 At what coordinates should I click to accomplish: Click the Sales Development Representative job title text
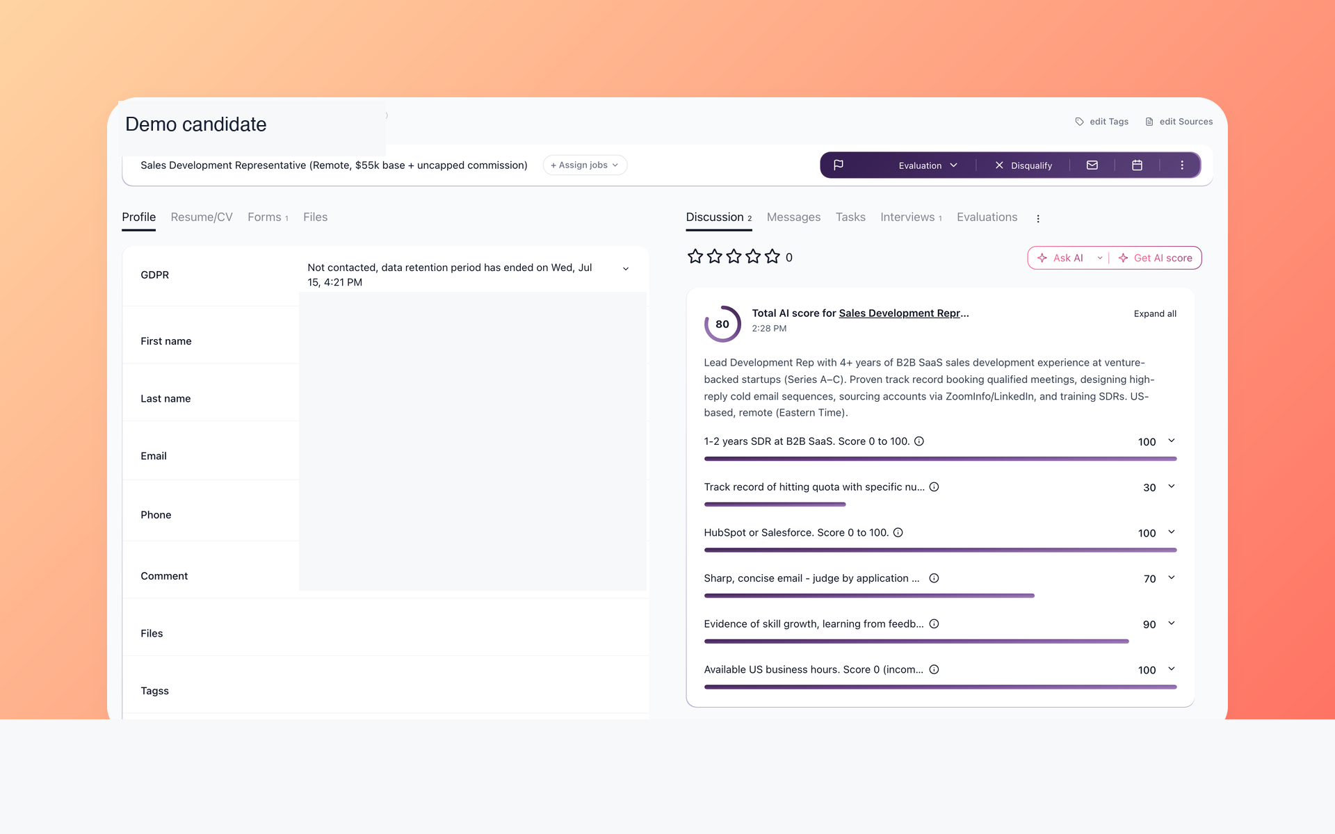pos(334,165)
